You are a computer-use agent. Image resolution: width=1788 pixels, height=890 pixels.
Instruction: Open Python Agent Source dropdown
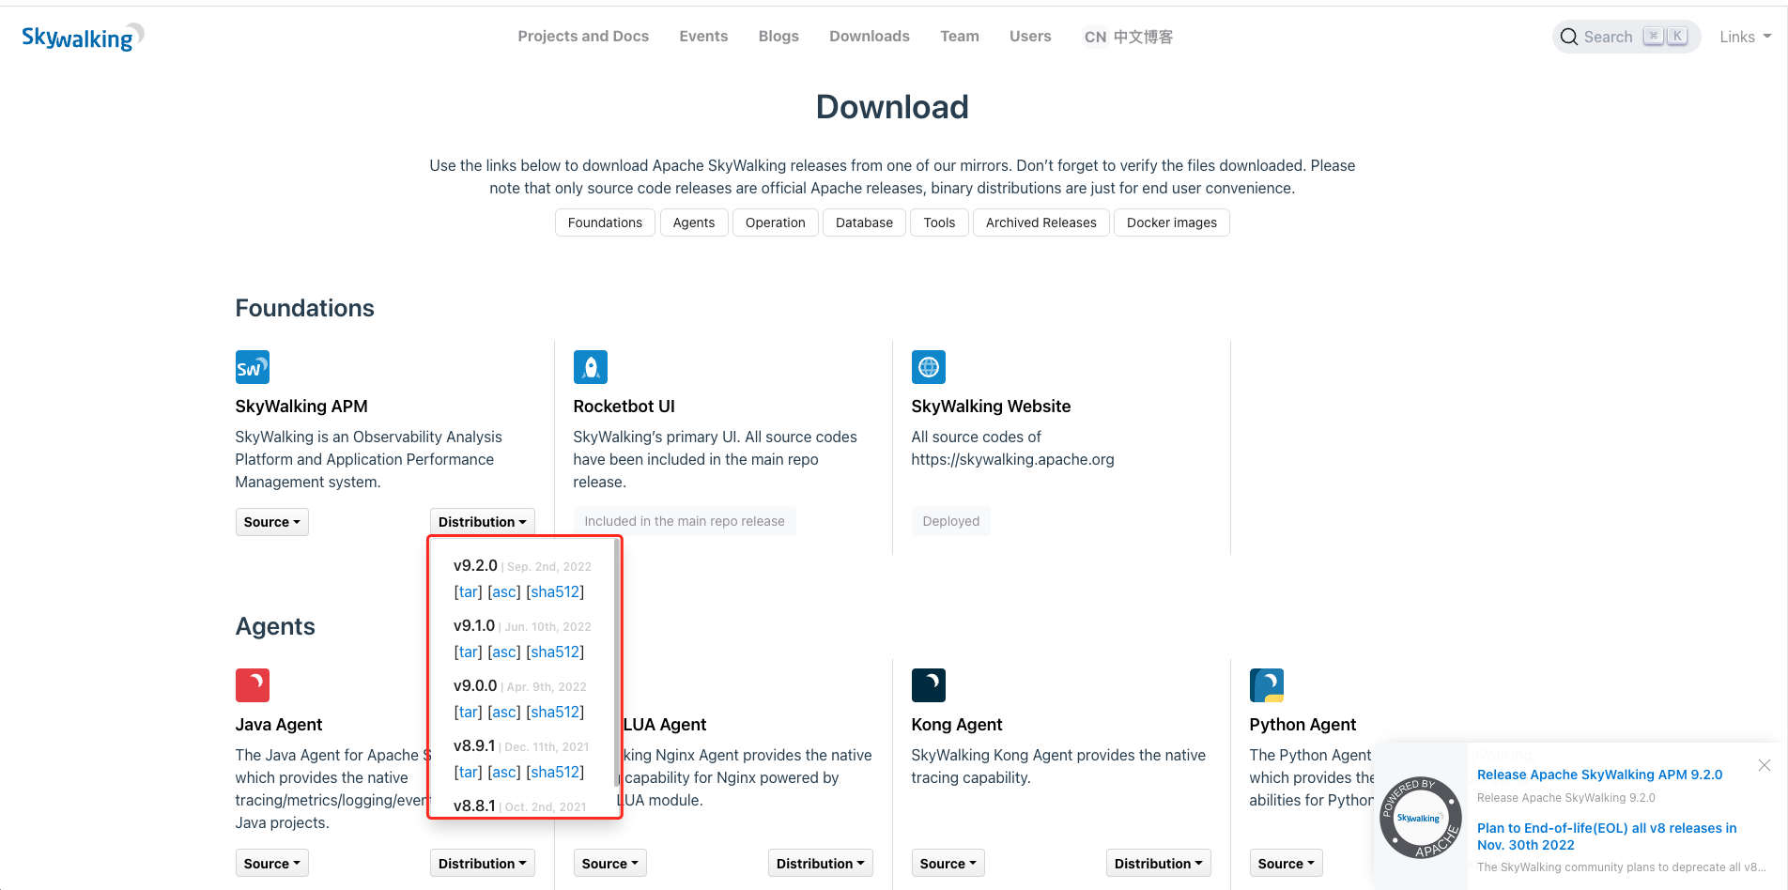click(x=1286, y=864)
